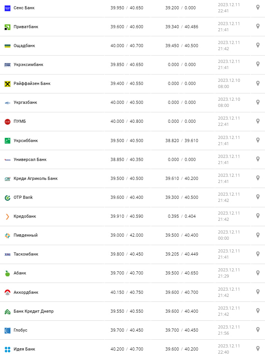This screenshot has width=265, height=354.
Task: Click the Абанк green apple logo
Action: point(7,273)
